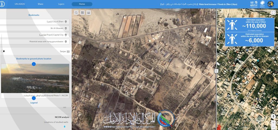Click the UNOSAT logo
This screenshot has height=130, width=278.
click(x=263, y=4)
